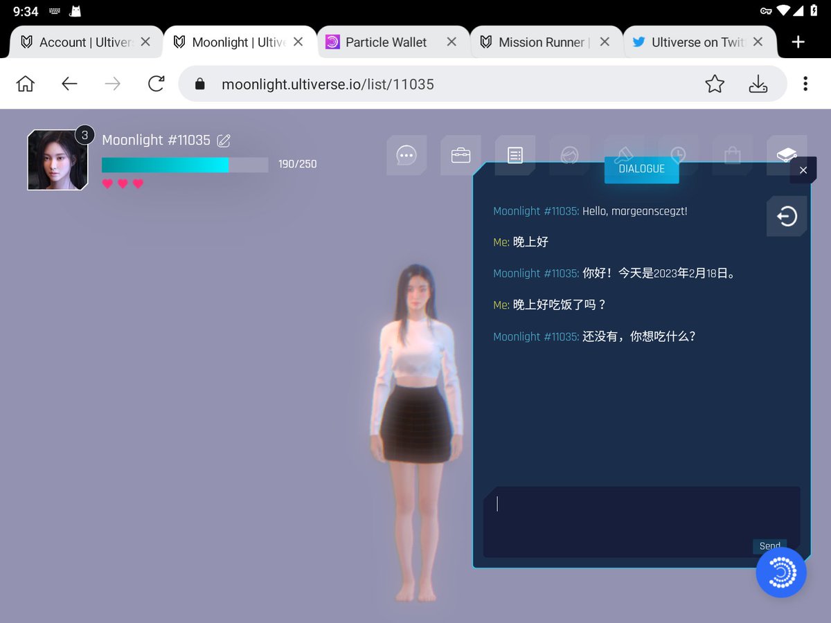Screen dimensions: 831x623
Task: Tap the status bar cat notification icon
Action: pos(75,11)
